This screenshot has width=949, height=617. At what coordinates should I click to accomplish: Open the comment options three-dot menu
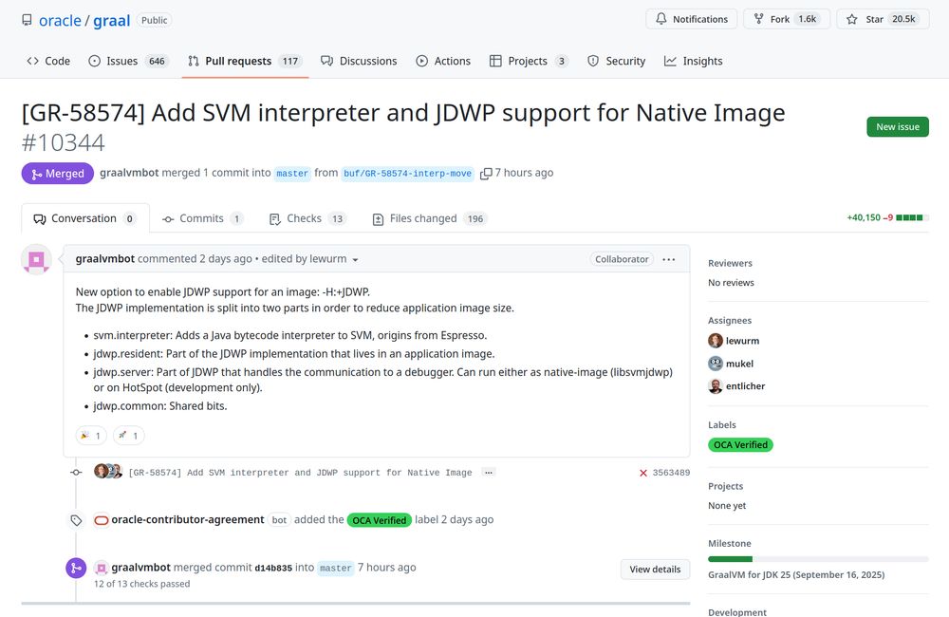click(669, 259)
